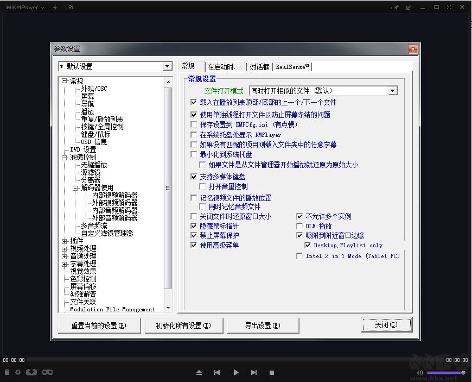Open the playlist panel icon
The image size is (472, 382).
[x=7, y=373]
